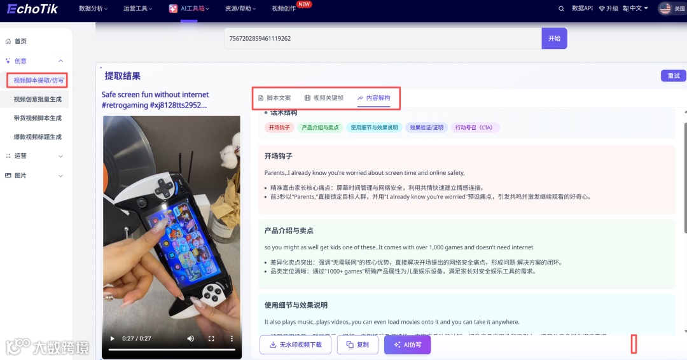
Task: Click the home icon beside 首页
Action: point(8,41)
